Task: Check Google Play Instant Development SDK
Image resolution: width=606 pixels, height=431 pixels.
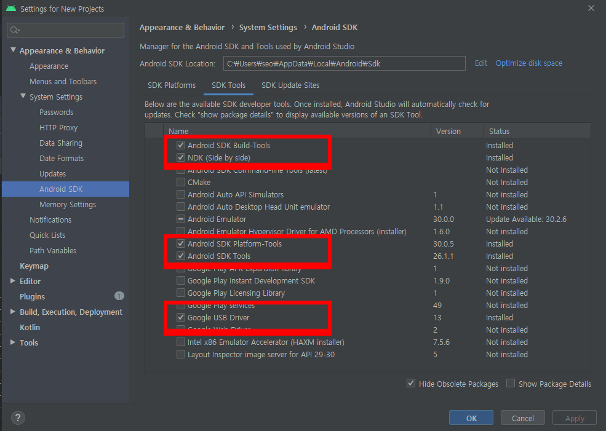Action: tap(180, 280)
